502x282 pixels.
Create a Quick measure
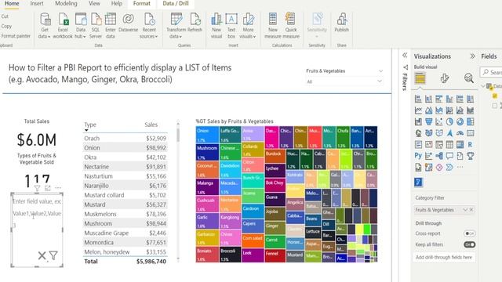coord(291,26)
